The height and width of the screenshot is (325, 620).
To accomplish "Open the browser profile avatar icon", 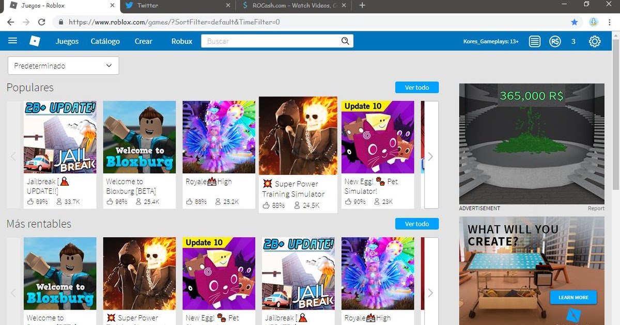I will (594, 22).
